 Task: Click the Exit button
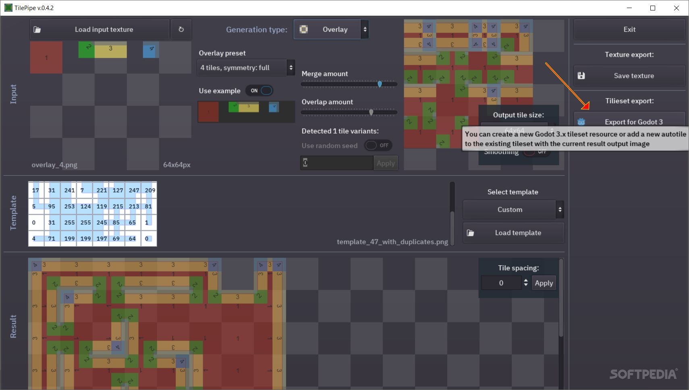tap(629, 29)
